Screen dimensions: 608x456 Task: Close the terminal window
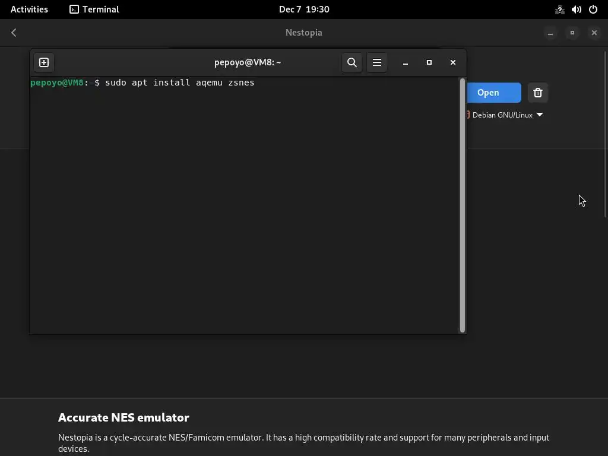[x=453, y=62]
